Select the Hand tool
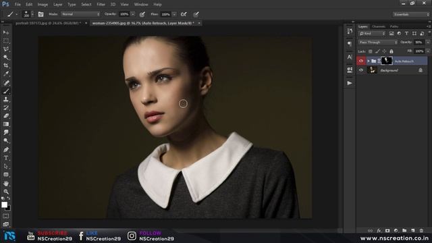Screen dimensions: 432x243 pos(6,184)
